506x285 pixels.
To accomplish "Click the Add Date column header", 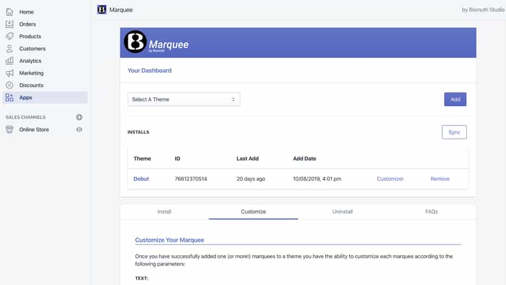I will [x=304, y=158].
